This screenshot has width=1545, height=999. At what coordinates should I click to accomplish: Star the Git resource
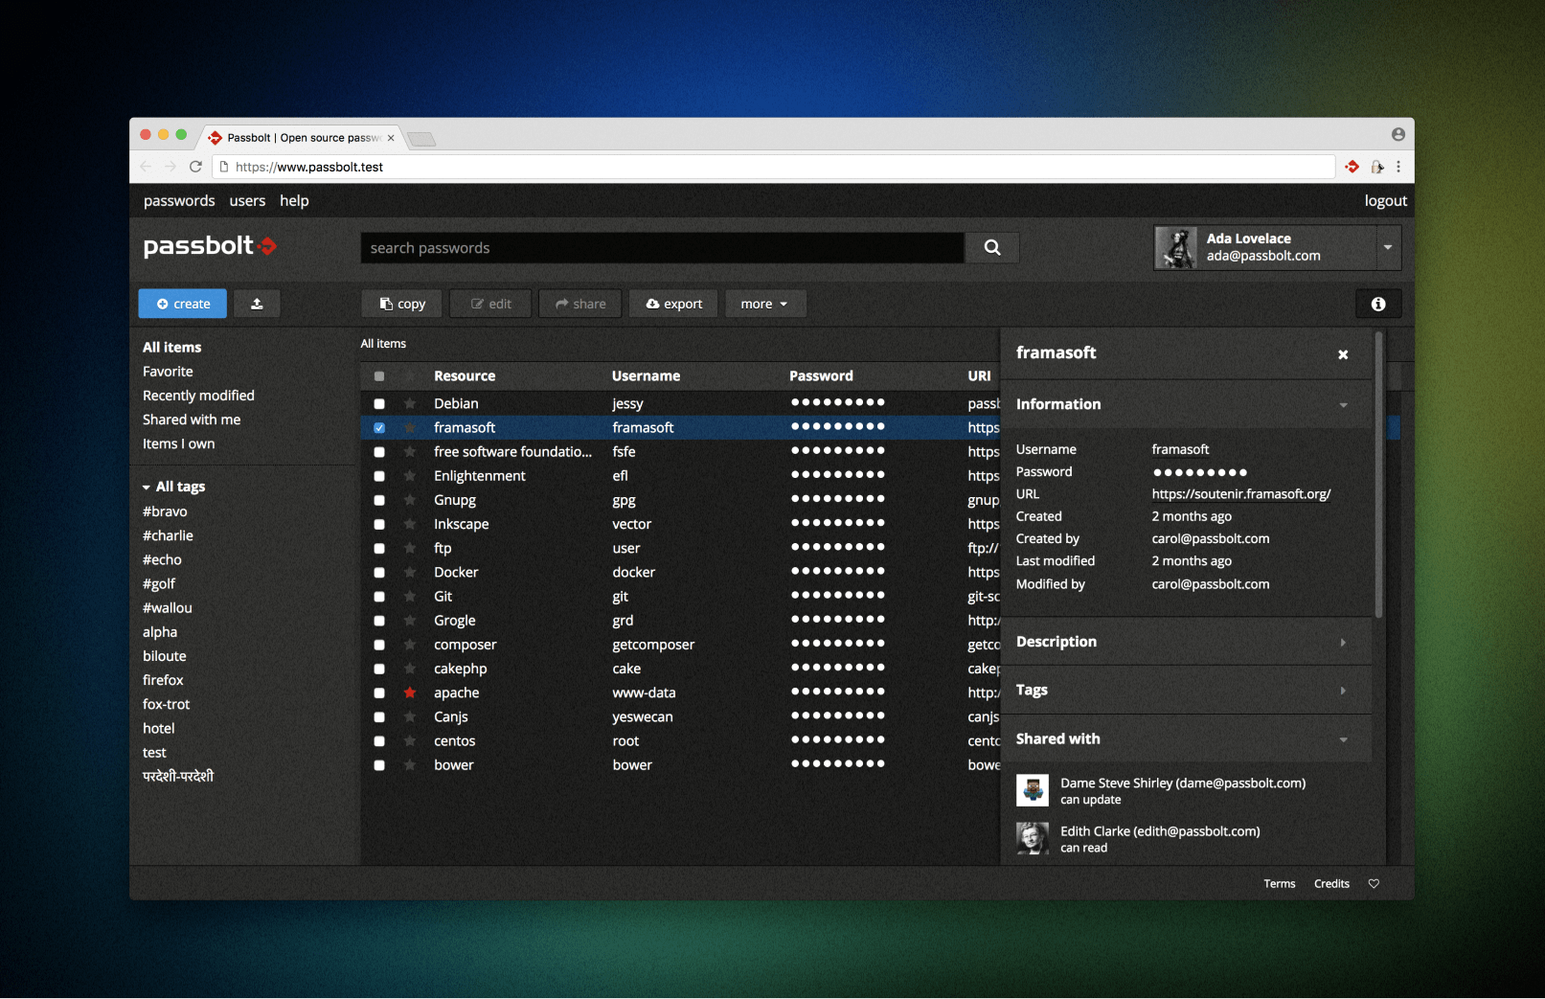pyautogui.click(x=410, y=596)
